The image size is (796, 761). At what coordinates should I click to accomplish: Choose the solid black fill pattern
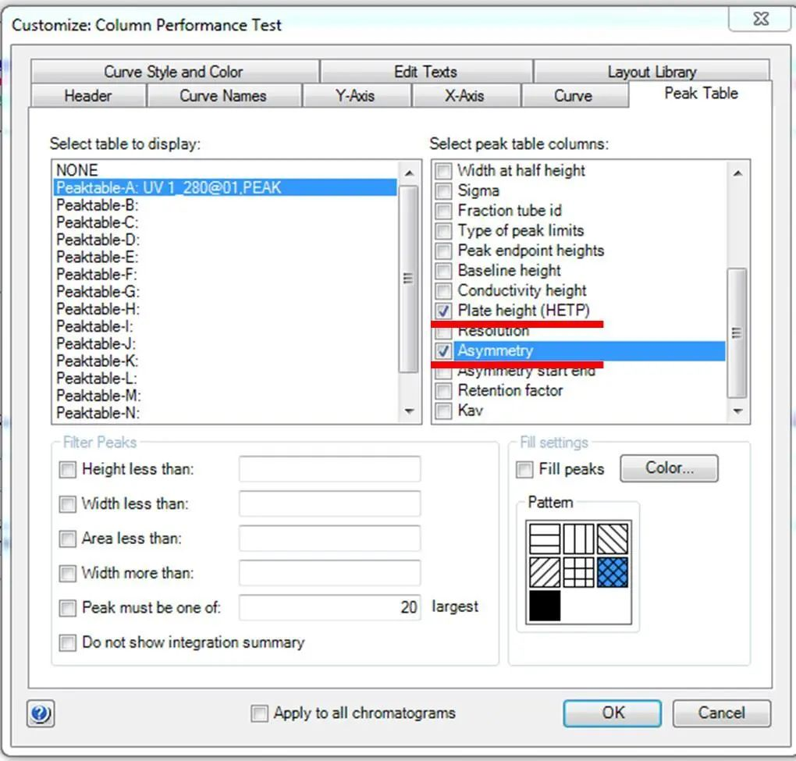[x=545, y=606]
